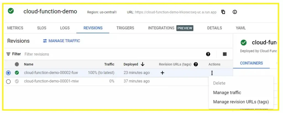Click the revision name cloud-function-demo-00002-fuw
283x113 pixels.
(51, 73)
